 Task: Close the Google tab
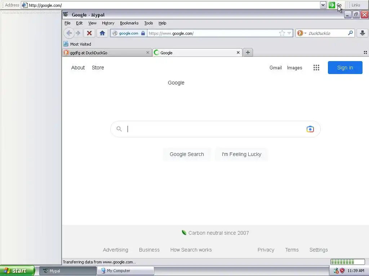click(238, 52)
